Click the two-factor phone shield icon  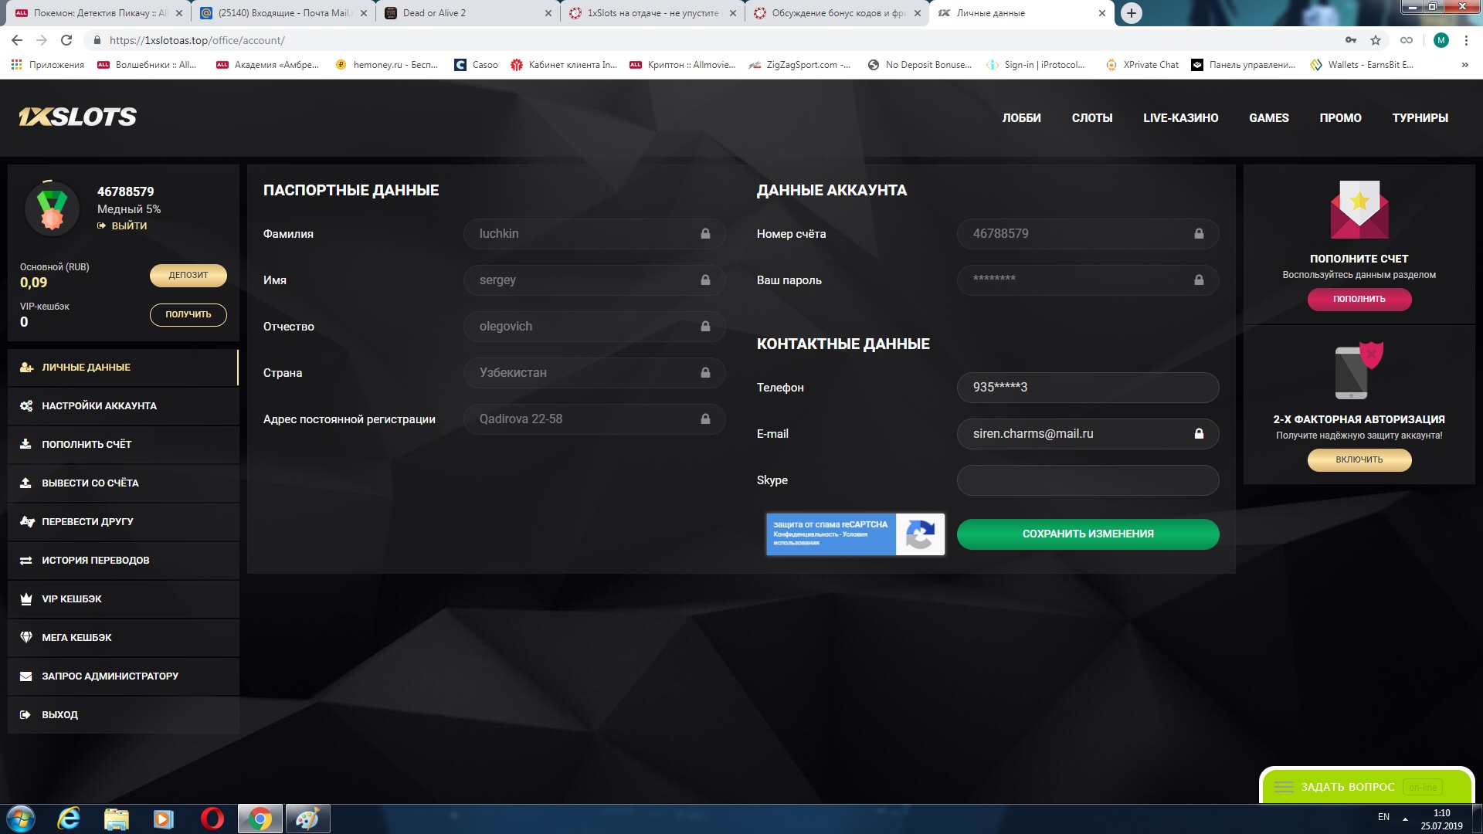pyautogui.click(x=1358, y=371)
